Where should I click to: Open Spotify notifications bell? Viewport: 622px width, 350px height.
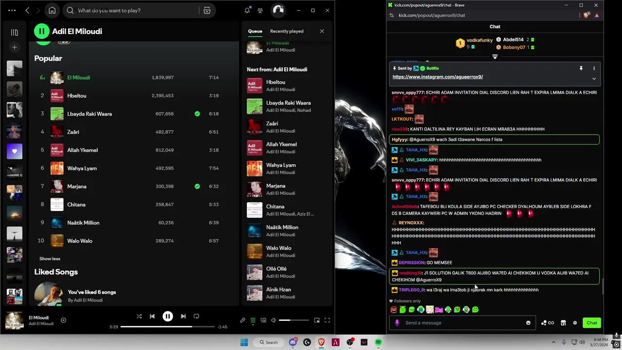247,10
